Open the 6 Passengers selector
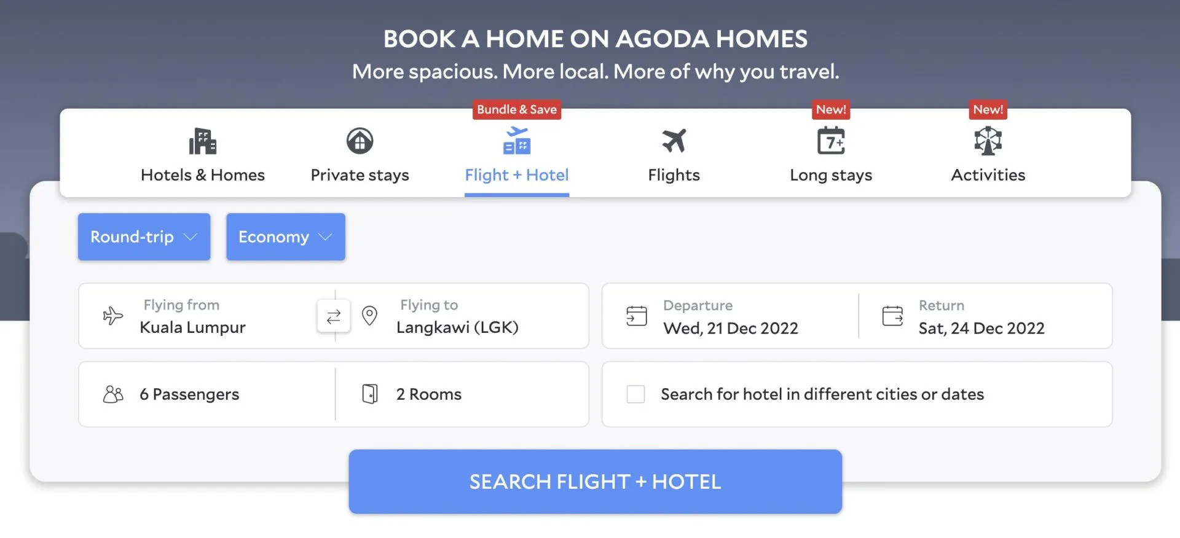1180x538 pixels. point(189,394)
